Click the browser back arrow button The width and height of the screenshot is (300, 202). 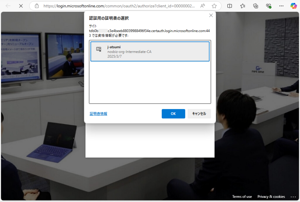8,6
